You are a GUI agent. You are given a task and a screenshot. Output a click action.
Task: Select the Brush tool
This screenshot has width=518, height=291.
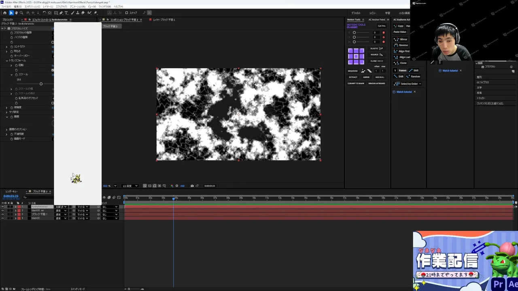[72, 13]
